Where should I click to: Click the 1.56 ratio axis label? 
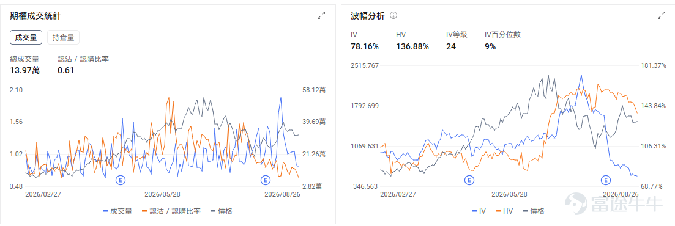tap(17, 122)
